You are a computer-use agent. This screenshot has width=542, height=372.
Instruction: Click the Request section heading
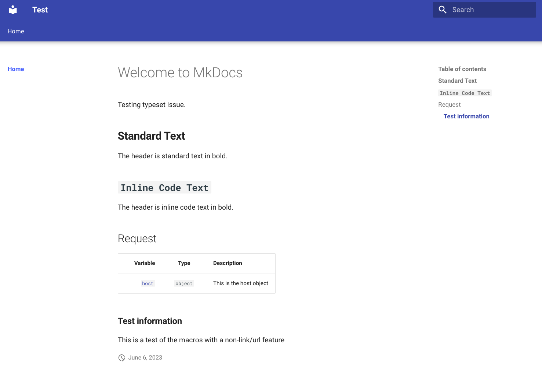click(137, 238)
